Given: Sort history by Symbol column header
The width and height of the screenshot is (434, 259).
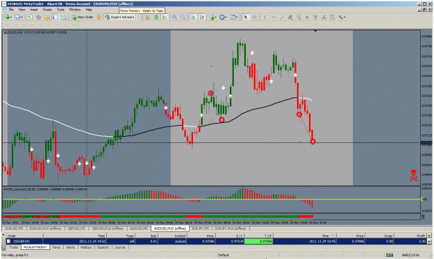Looking at the screenshot, I should (x=172, y=236).
